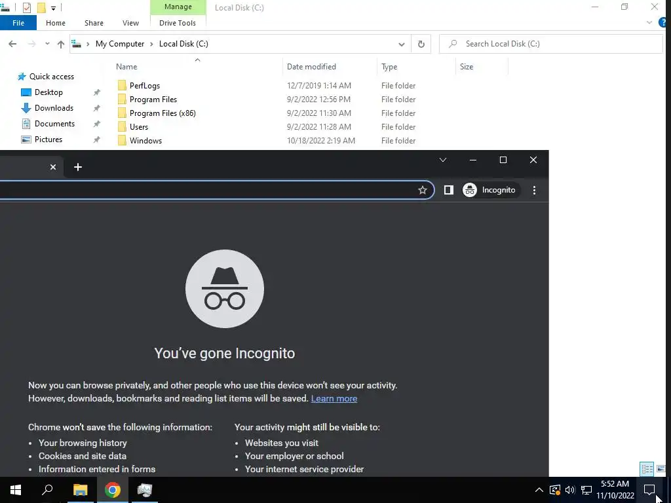Open taskbar search magnifier

tap(47, 490)
